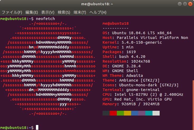Image resolution: width=194 pixels, height=130 pixels.
Task: Click the Terminal value 'gnome-terminal'
Action: point(143,90)
